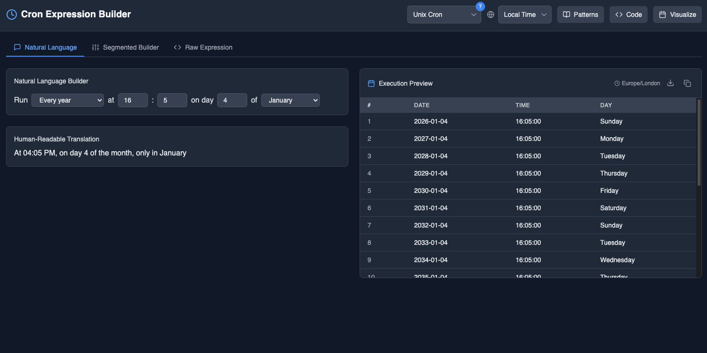
Task: Open the Unix Cron format dropdown
Action: point(444,15)
